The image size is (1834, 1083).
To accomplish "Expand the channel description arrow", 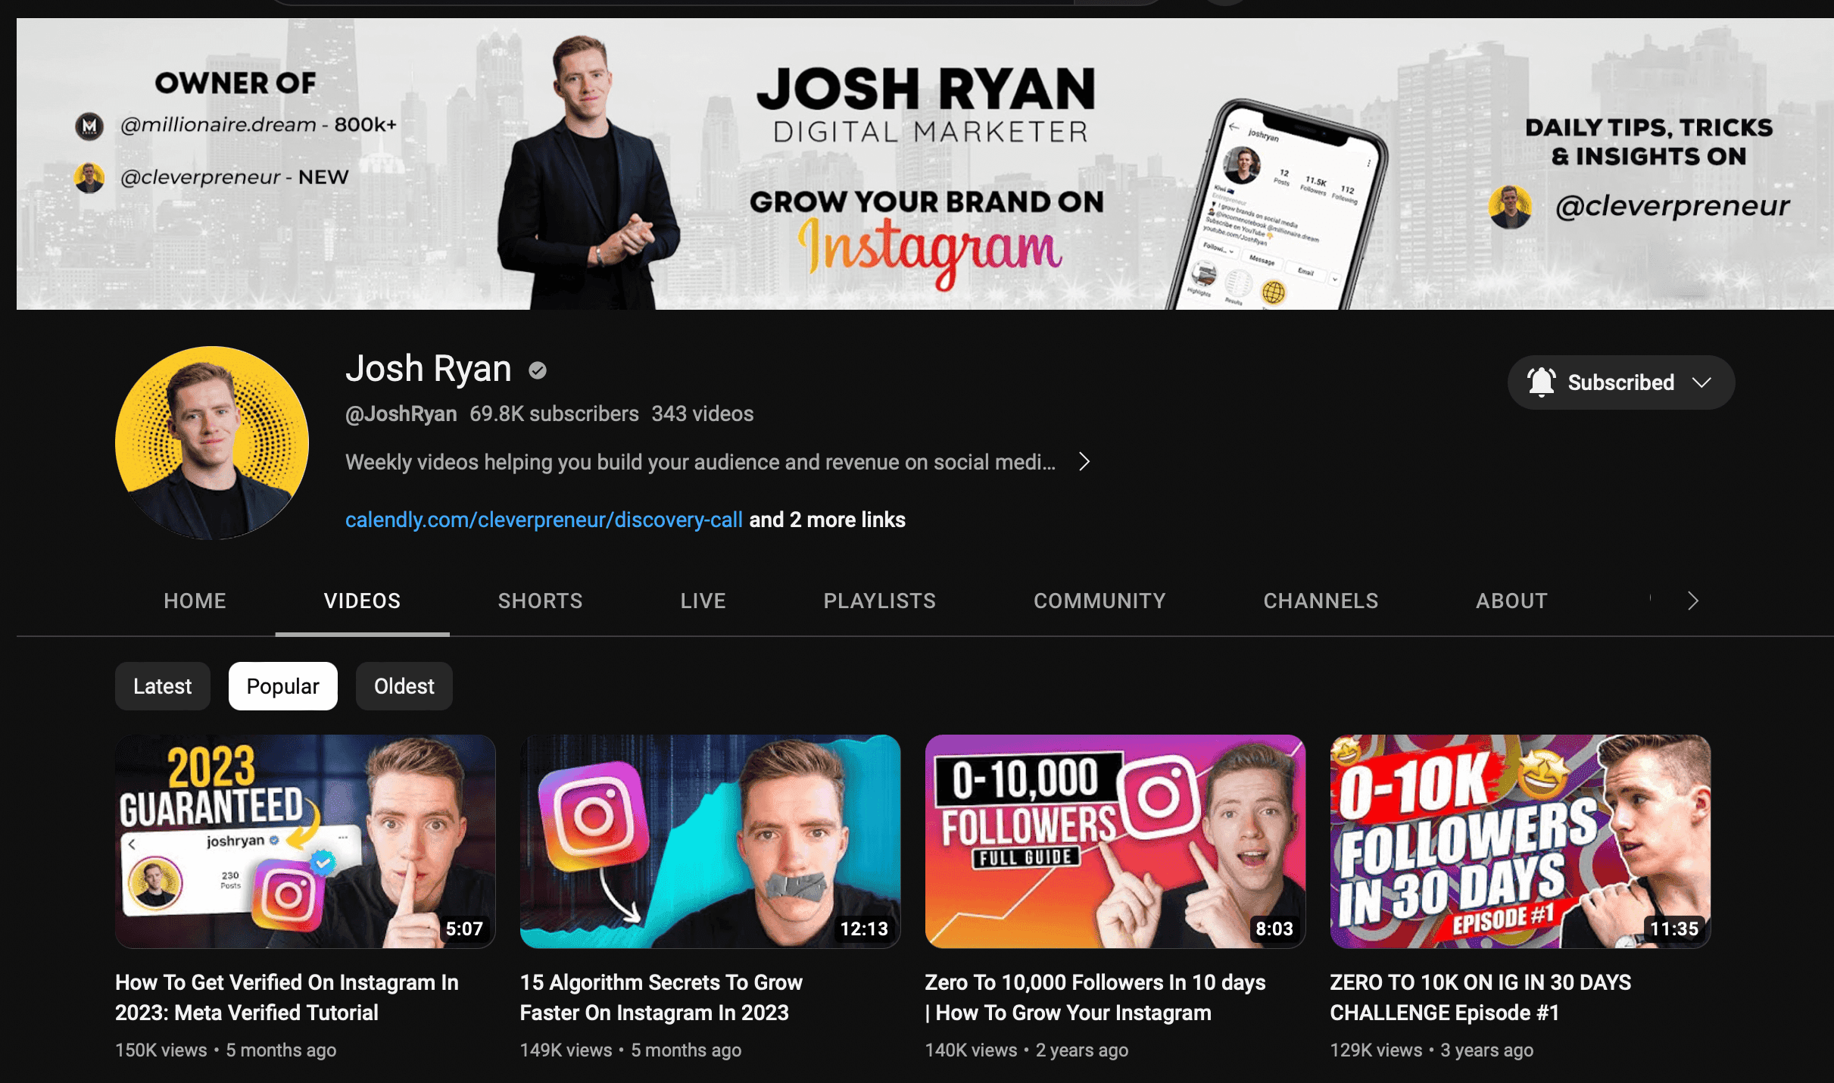I will 1084,462.
